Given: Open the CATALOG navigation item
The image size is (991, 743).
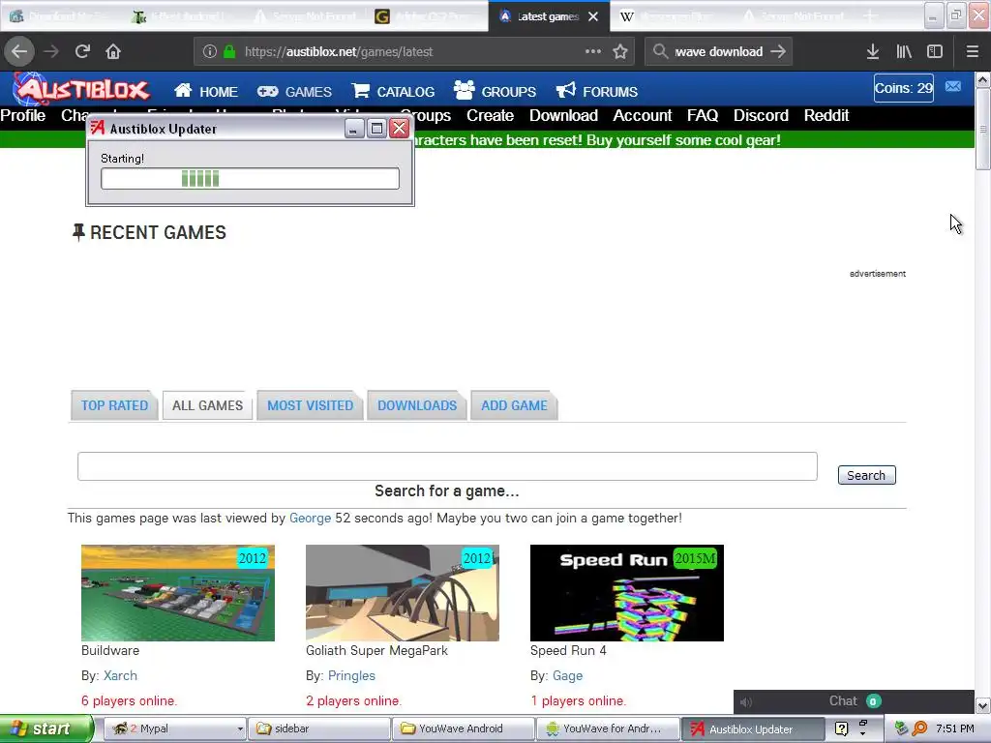Looking at the screenshot, I should (393, 92).
